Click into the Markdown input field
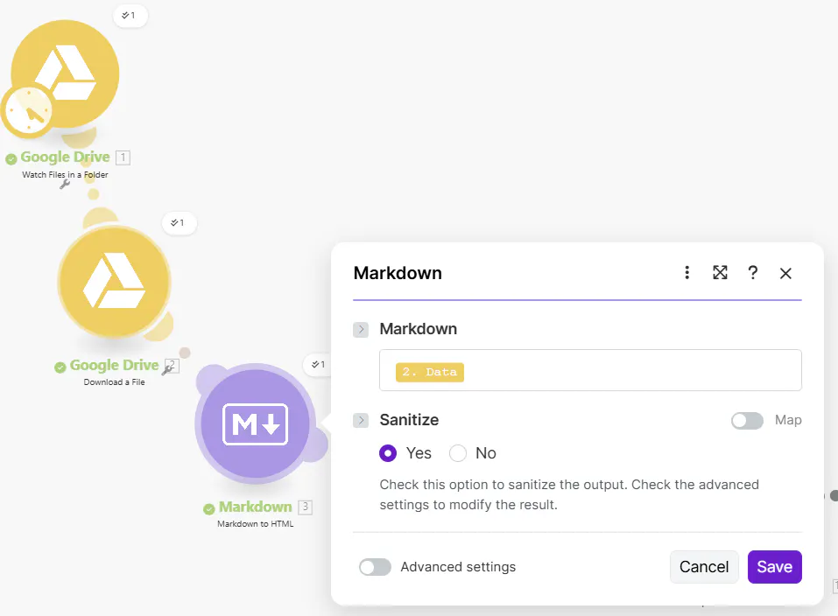 (x=630, y=371)
